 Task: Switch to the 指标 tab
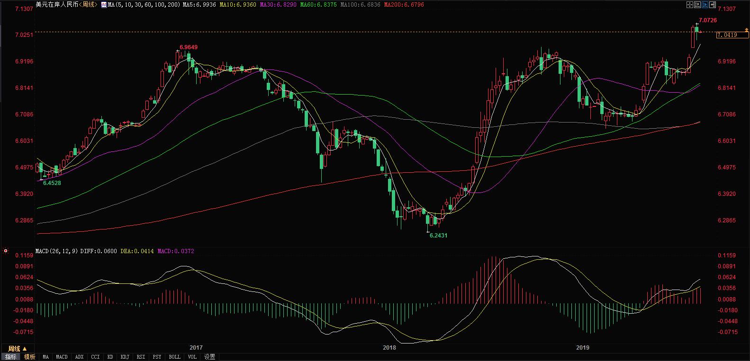point(10,357)
